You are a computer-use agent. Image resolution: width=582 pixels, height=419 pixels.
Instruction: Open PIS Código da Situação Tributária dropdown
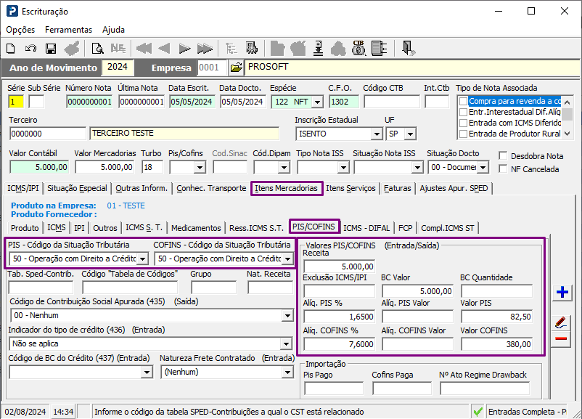(142, 259)
